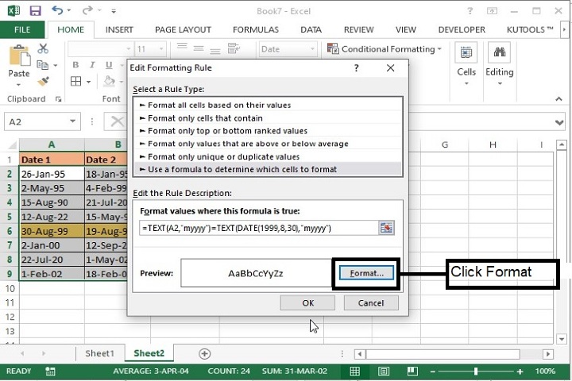This screenshot has width=572, height=381.
Task: Open the Date number format dropdown
Action: click(312, 49)
